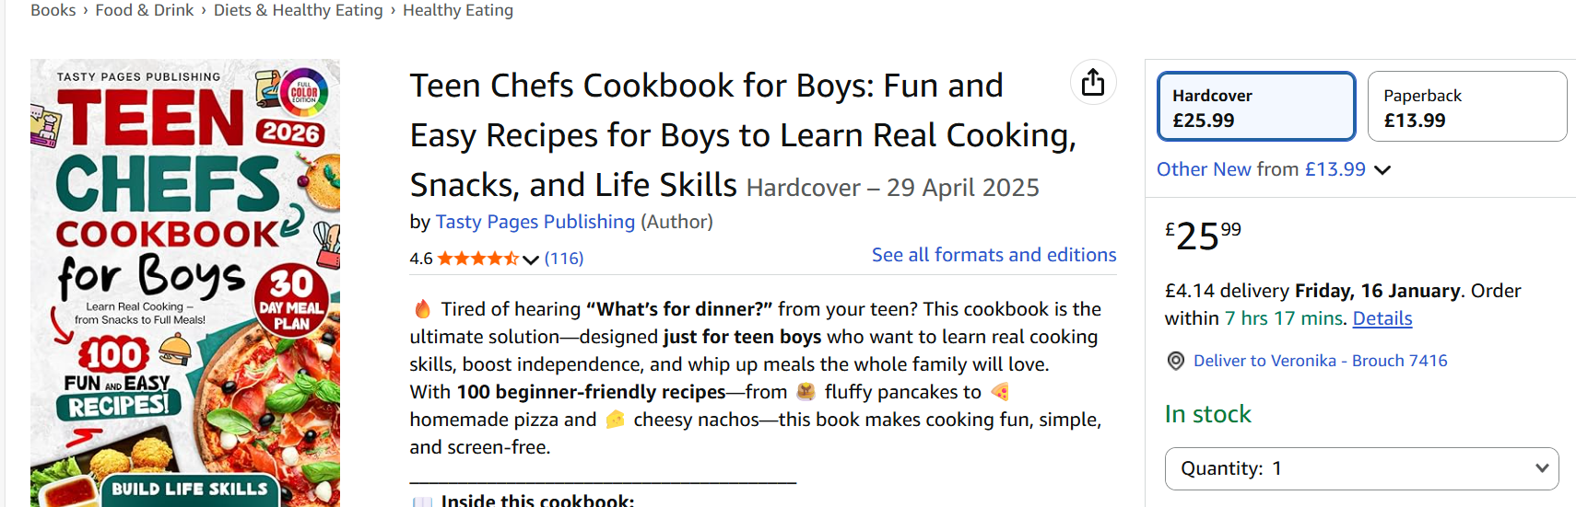Go to Food & Drink breadcrumb
The height and width of the screenshot is (507, 1576).
[145, 10]
